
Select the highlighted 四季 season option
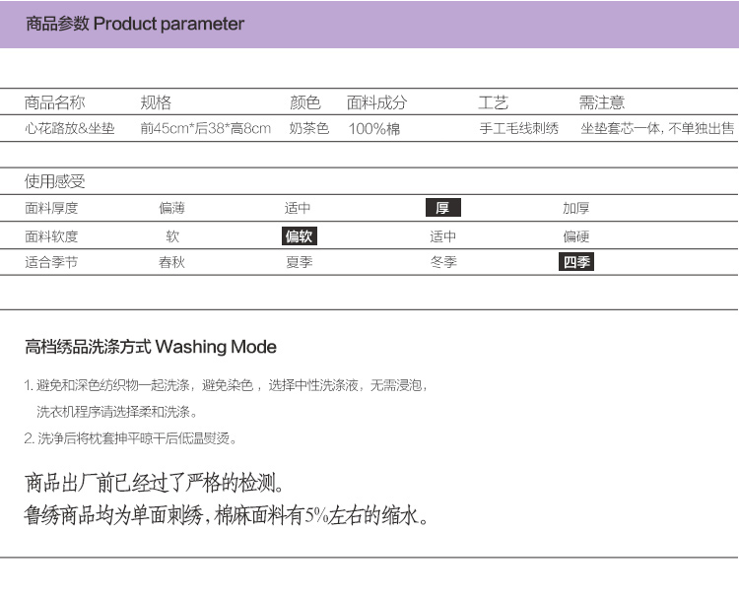pos(576,262)
